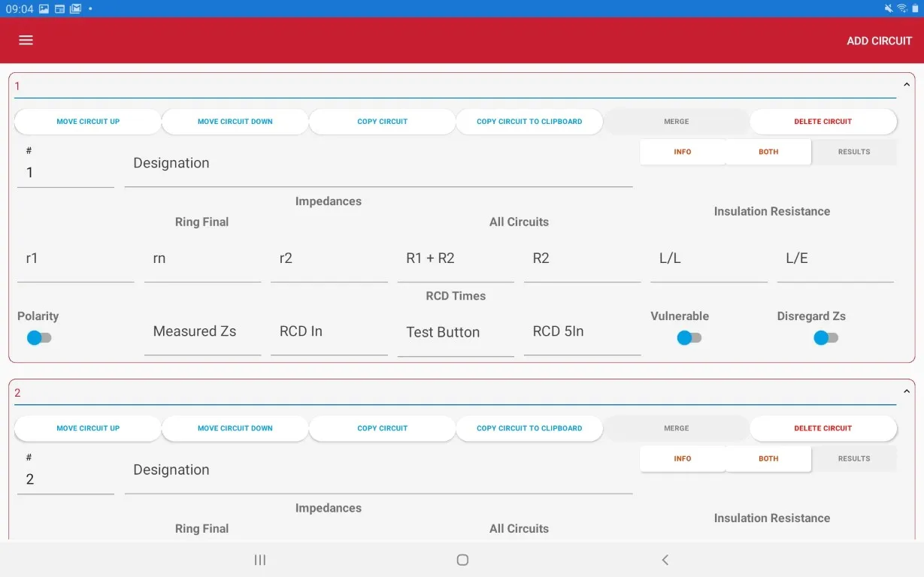Focus the Measured Zs input field

pos(202,332)
